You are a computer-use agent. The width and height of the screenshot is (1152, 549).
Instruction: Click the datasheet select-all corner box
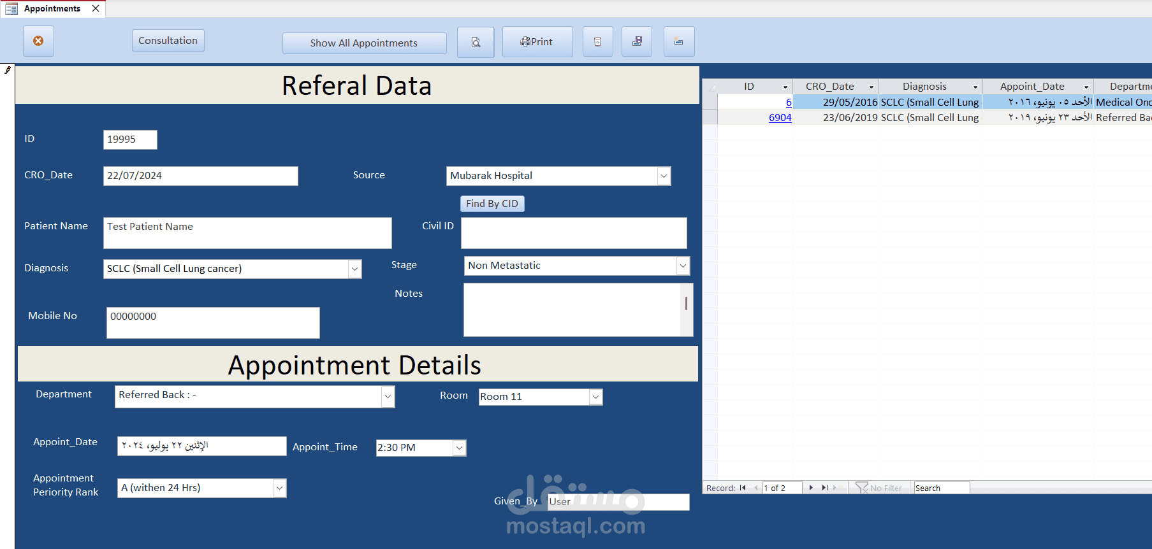point(710,87)
